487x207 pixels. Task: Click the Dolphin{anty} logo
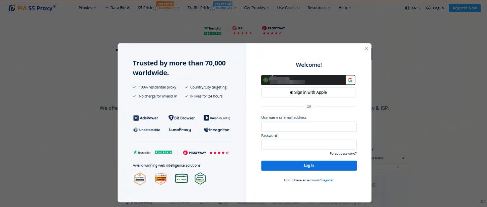217,118
